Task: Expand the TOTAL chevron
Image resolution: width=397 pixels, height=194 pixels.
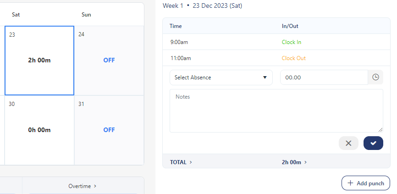Action: click(191, 162)
